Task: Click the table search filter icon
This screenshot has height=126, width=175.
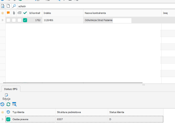Action: click(x=15, y=104)
